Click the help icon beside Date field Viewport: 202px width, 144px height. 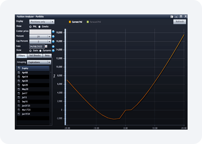click(x=53, y=46)
